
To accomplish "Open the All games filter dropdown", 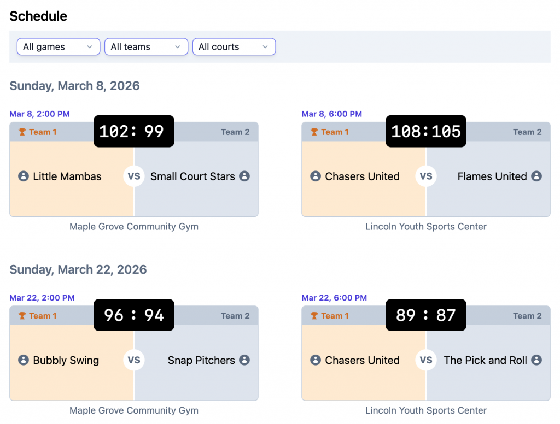I will point(58,47).
